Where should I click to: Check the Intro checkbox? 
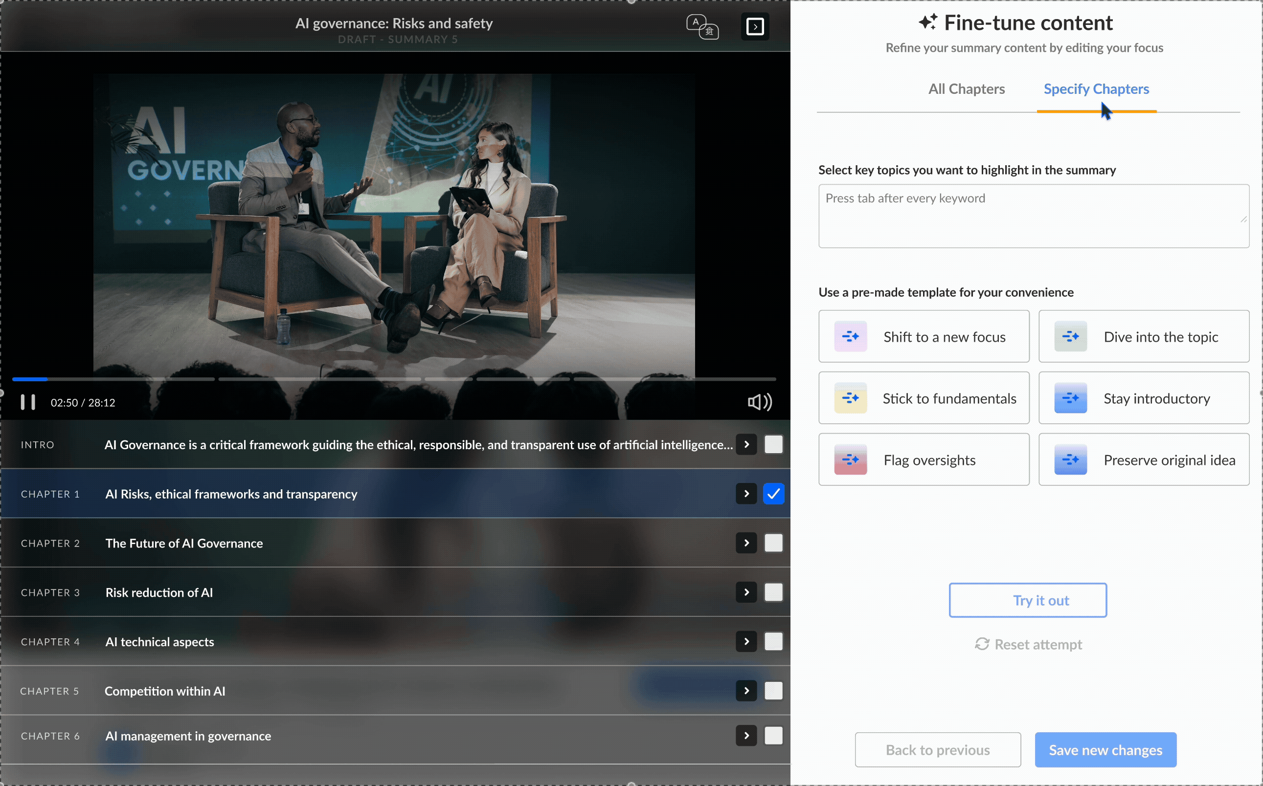tap(773, 444)
